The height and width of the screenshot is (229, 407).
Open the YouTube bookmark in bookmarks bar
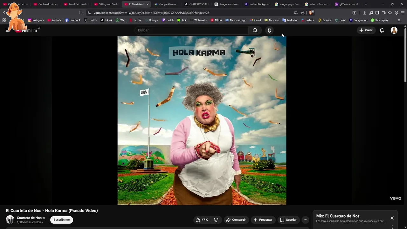click(x=54, y=20)
